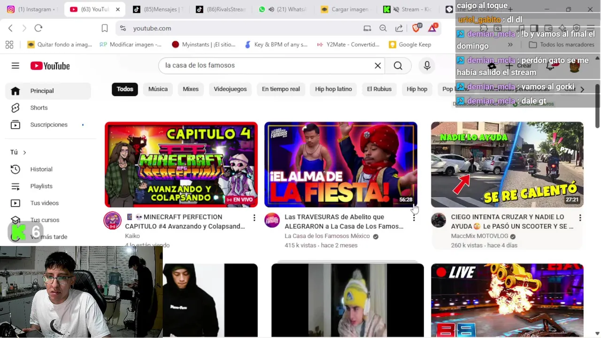Switch to the Cargar imagen tab
601x338 pixels.
click(346, 9)
